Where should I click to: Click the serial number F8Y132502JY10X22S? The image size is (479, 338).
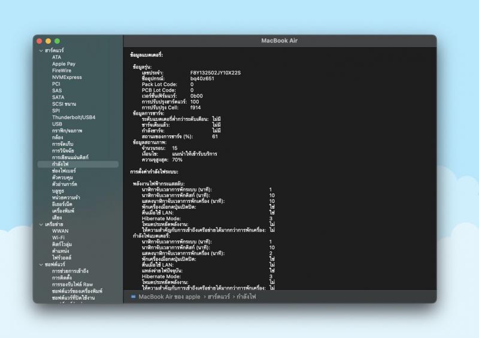(216, 73)
